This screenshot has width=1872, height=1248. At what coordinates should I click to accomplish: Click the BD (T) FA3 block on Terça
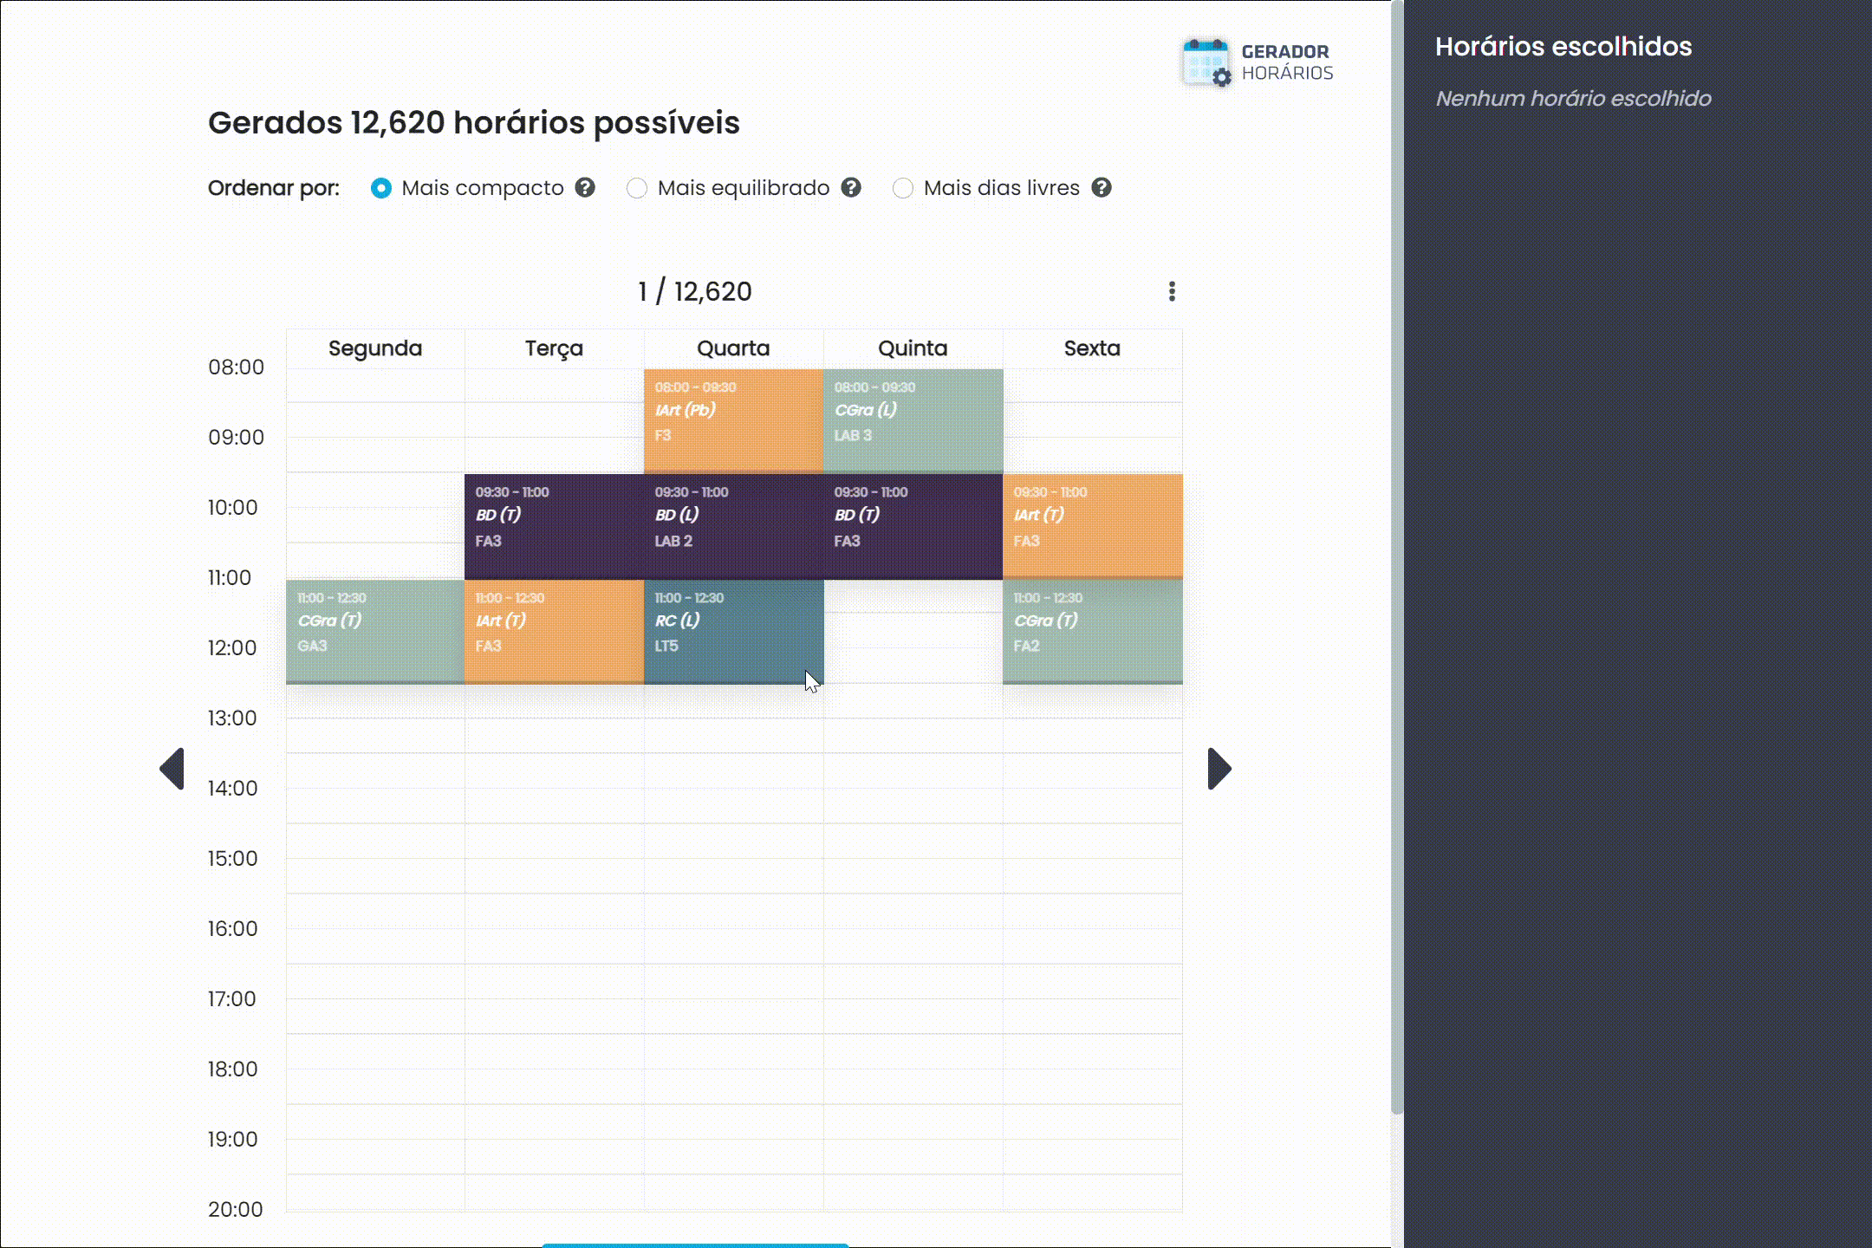point(554,526)
